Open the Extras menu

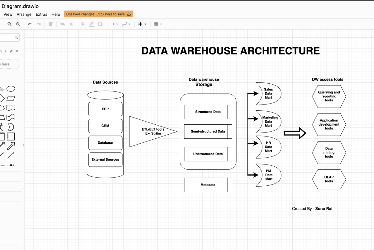click(41, 14)
